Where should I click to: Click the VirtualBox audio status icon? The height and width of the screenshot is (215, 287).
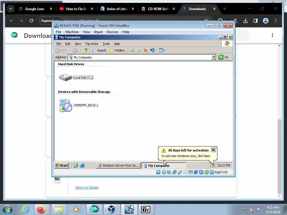tap(169, 172)
